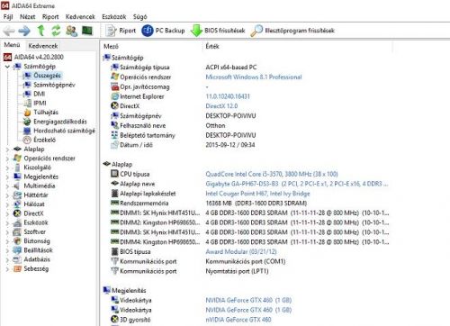Image resolution: width=450 pixels, height=326 pixels.
Task: Select Energiagazdálkodás tree item
Action: tap(60, 122)
